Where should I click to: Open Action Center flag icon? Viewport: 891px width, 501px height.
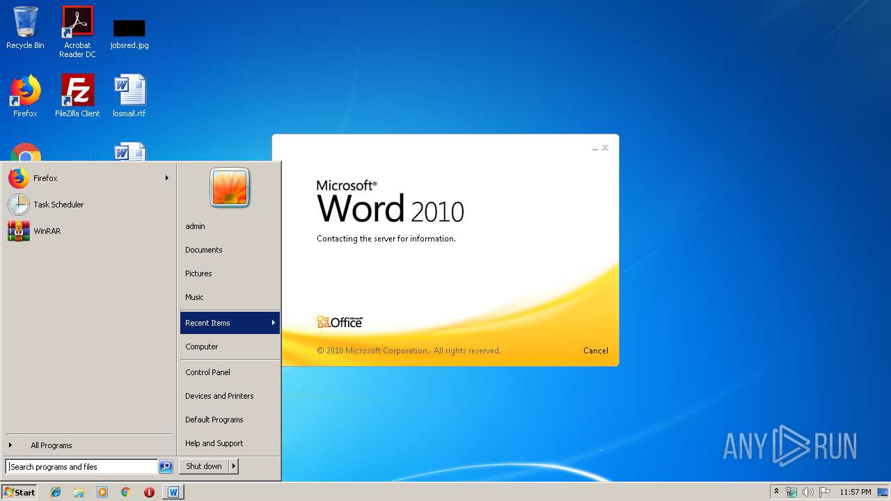[825, 492]
